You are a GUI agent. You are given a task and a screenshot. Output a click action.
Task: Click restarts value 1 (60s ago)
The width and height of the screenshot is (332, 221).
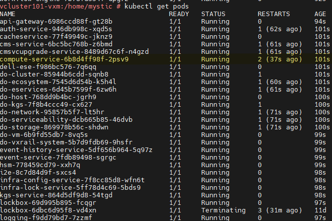280,82
